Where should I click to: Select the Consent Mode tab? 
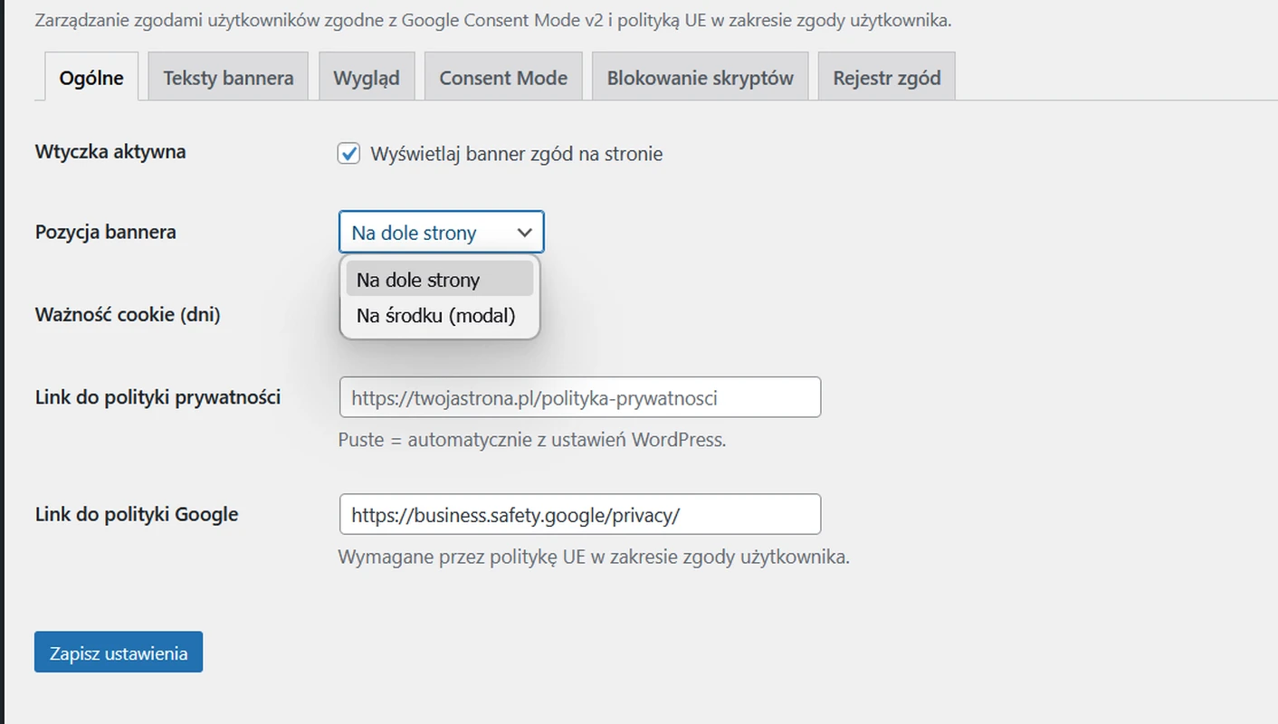pos(503,76)
